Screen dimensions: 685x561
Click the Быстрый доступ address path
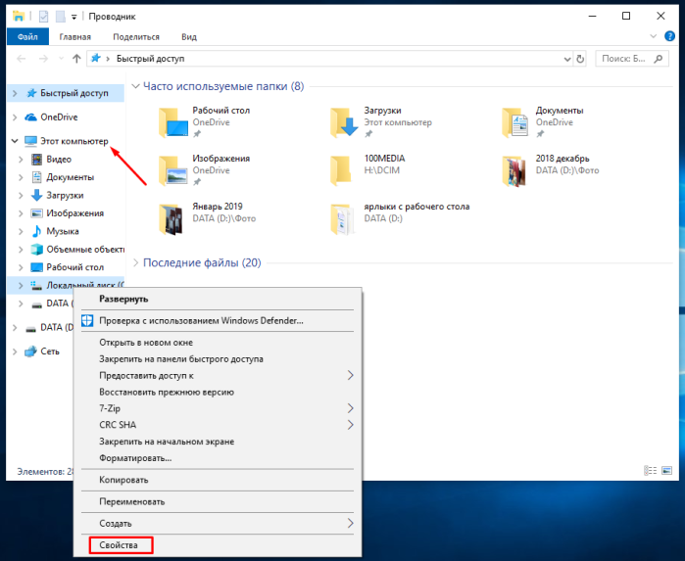click(150, 59)
